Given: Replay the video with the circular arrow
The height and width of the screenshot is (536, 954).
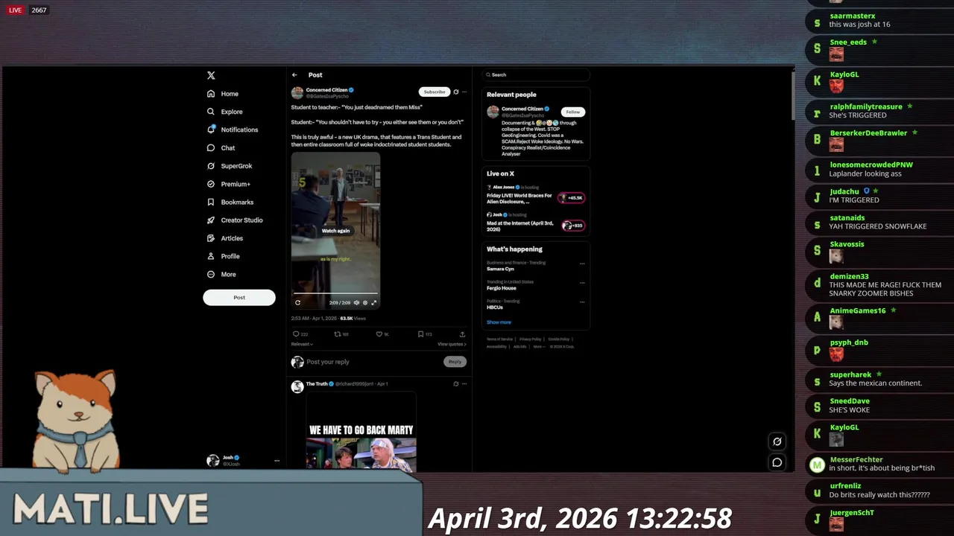Looking at the screenshot, I should point(297,302).
